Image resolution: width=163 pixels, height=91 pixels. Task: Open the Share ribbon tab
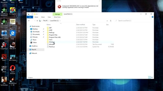click(x=43, y=17)
